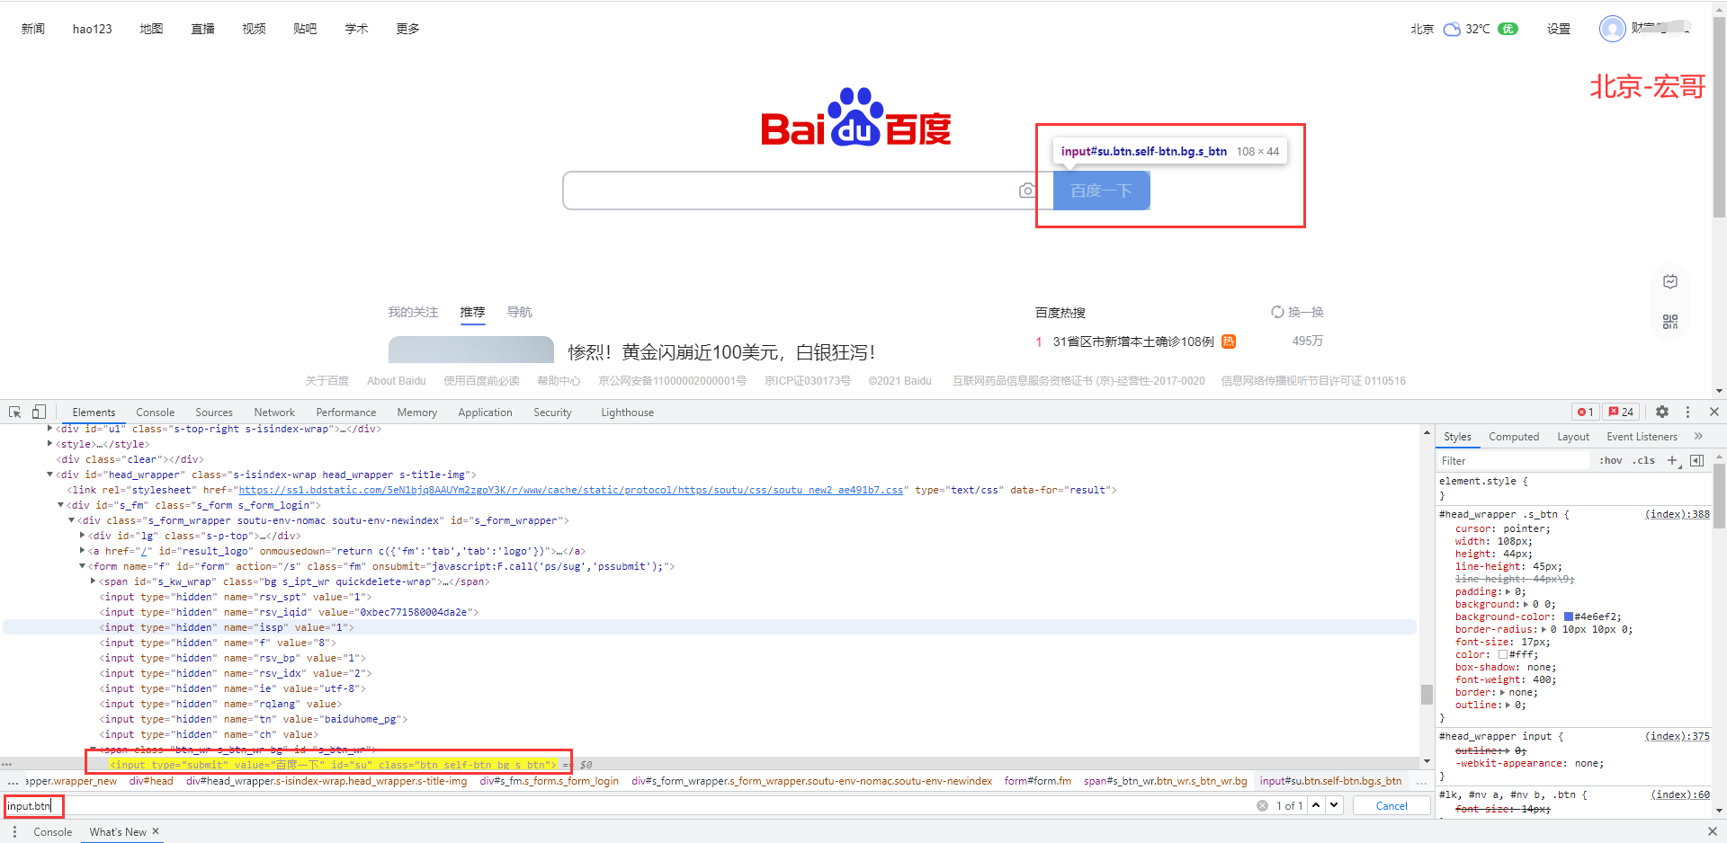
Task: Open the (index):388 source link
Action: [x=1678, y=514]
